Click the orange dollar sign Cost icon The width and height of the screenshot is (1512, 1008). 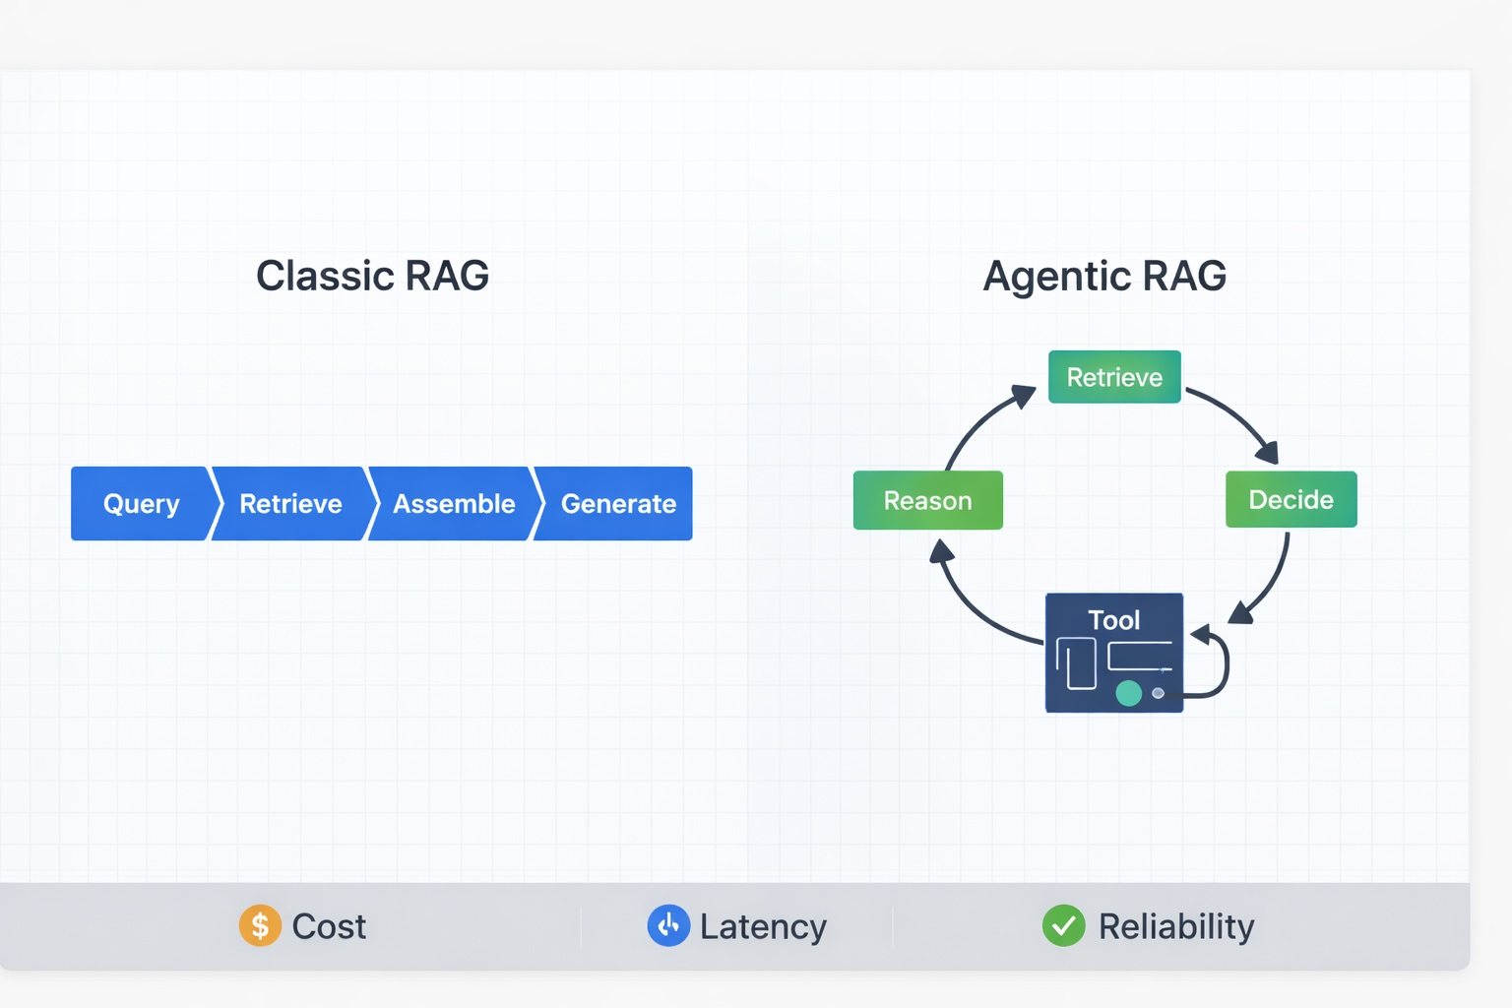click(x=260, y=925)
